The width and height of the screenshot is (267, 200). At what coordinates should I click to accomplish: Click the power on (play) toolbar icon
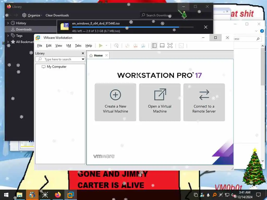pos(101,46)
